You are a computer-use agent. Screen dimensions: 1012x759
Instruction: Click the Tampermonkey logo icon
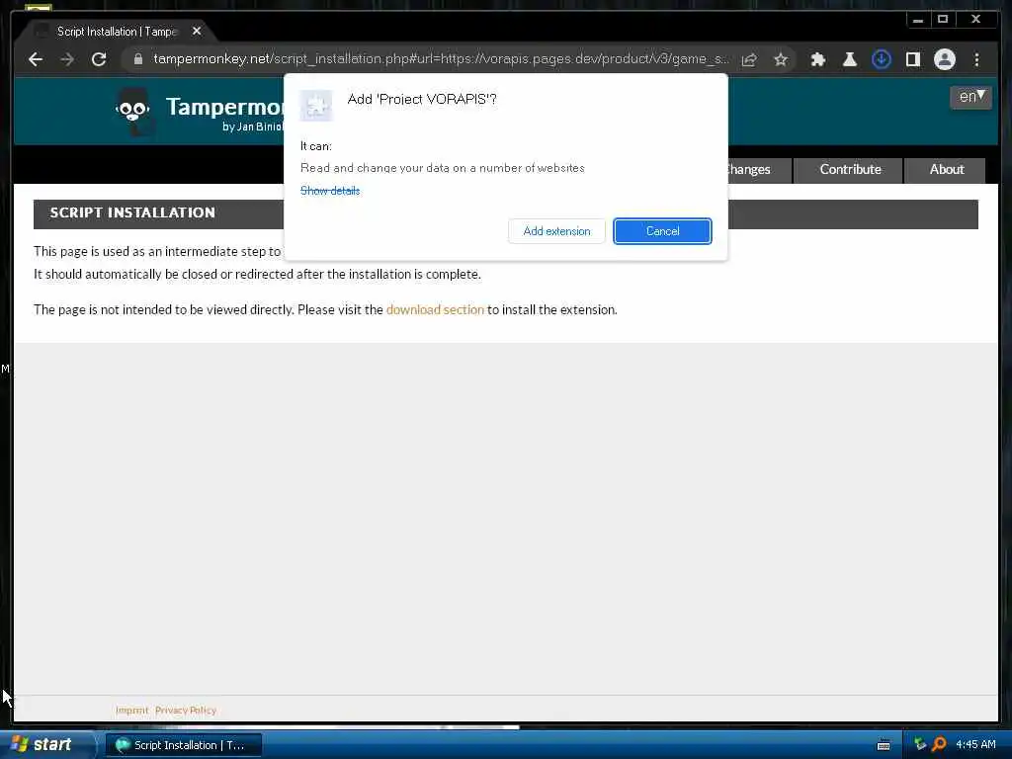pos(133,111)
